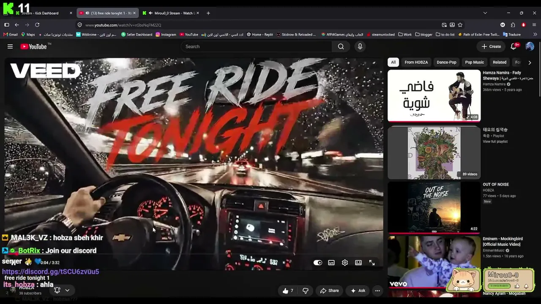
Task: Open the Home - Replit bookmark
Action: (260, 35)
